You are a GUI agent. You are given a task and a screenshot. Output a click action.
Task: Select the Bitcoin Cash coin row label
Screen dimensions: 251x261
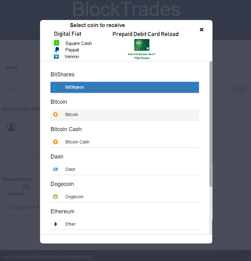pos(77,142)
